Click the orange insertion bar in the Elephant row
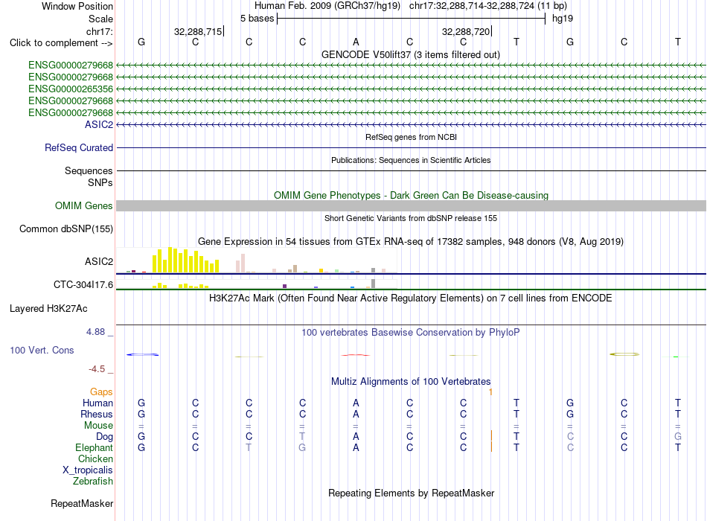The image size is (707, 521). 491,447
